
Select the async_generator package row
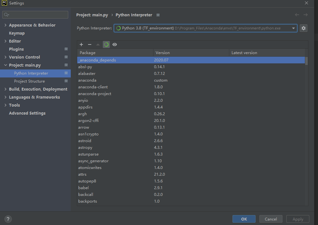pyautogui.click(x=191, y=161)
